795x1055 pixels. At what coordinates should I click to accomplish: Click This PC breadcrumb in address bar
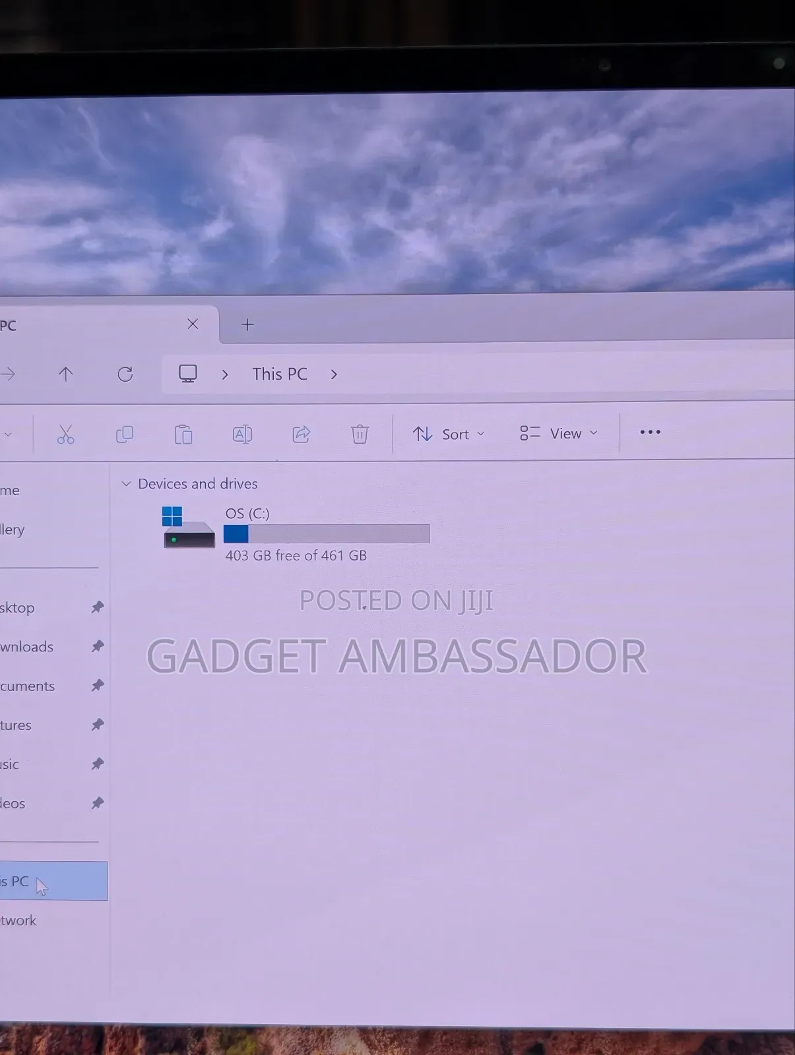pos(280,374)
